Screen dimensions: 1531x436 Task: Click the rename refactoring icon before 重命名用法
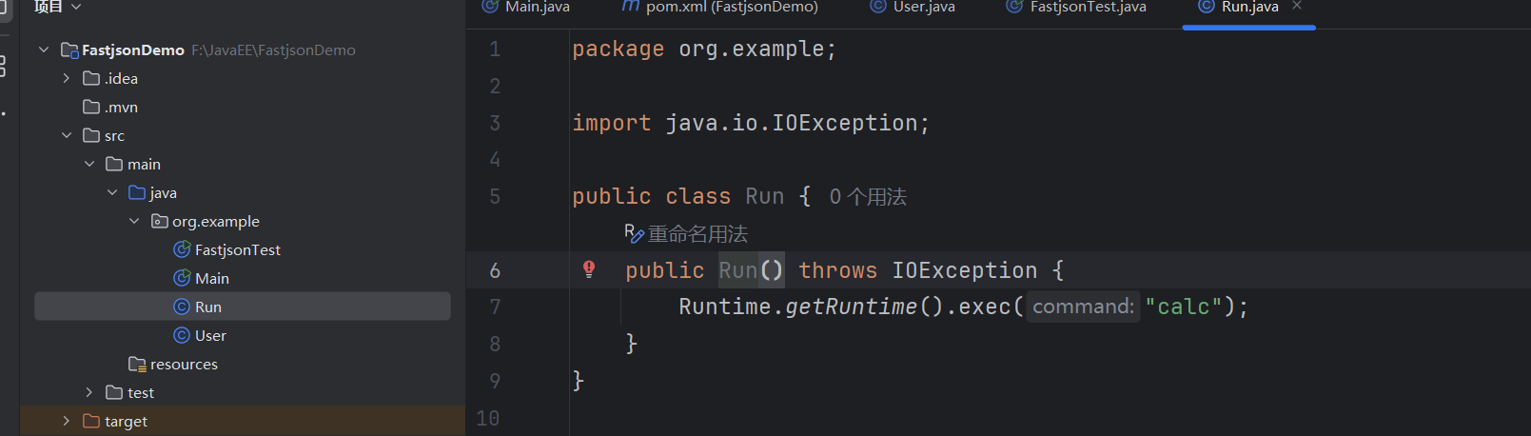(x=634, y=232)
